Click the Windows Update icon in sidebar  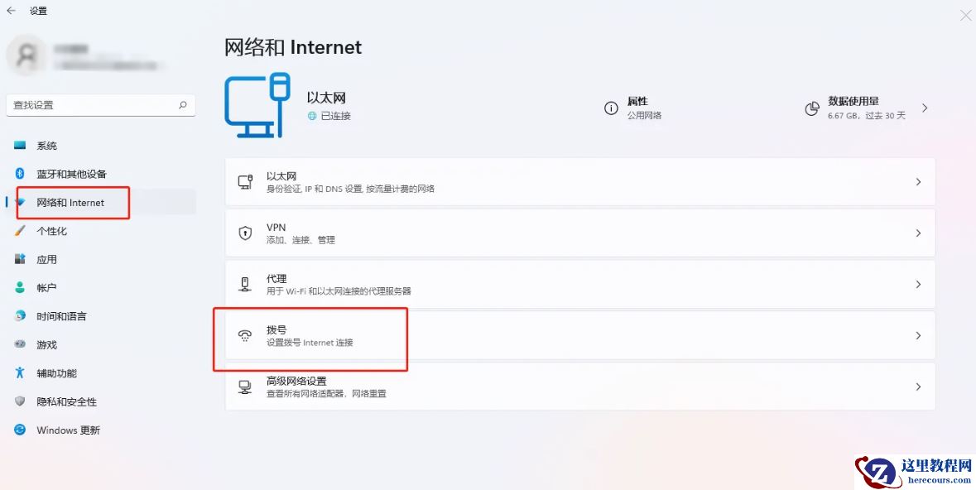pos(20,430)
